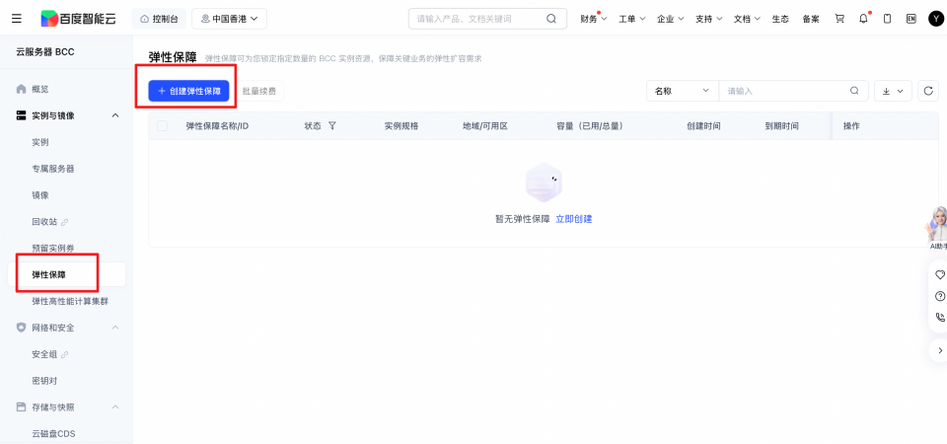947x444 pixels.
Task: Open 预留实例券 in the sidebar
Action: pos(53,248)
